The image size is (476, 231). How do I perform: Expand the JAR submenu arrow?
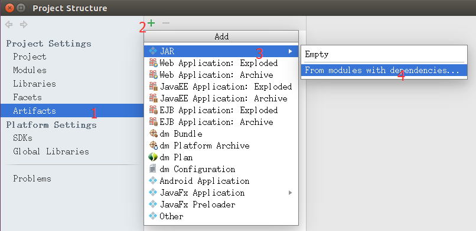click(x=291, y=51)
